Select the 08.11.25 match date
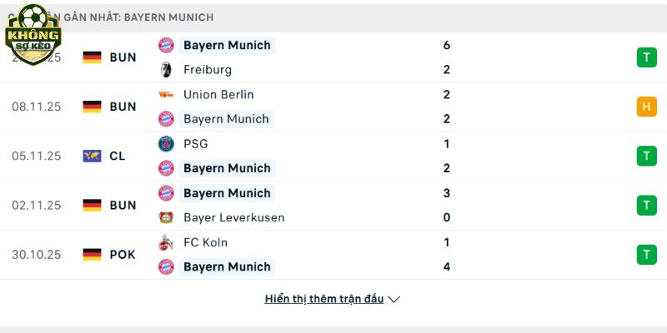Image resolution: width=667 pixels, height=333 pixels. pyautogui.click(x=37, y=107)
